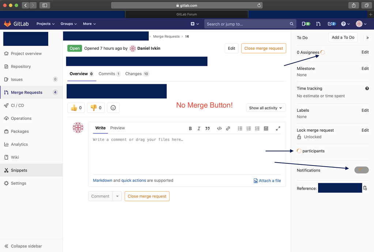The height and width of the screenshot is (252, 374).
Task: Toggle bold formatting in comment editor
Action: click(x=190, y=128)
